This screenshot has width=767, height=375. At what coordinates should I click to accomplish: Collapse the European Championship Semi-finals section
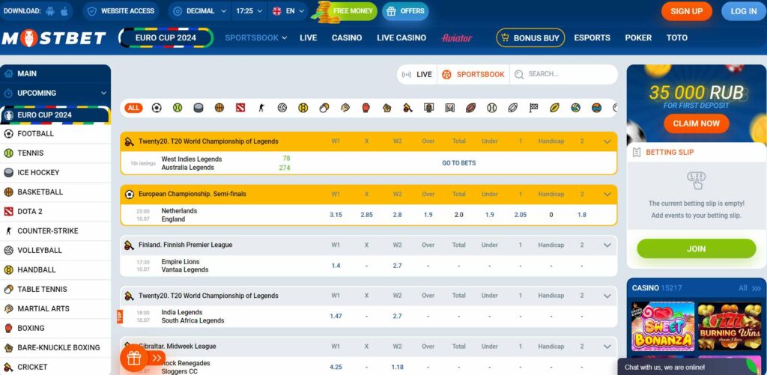pyautogui.click(x=607, y=194)
